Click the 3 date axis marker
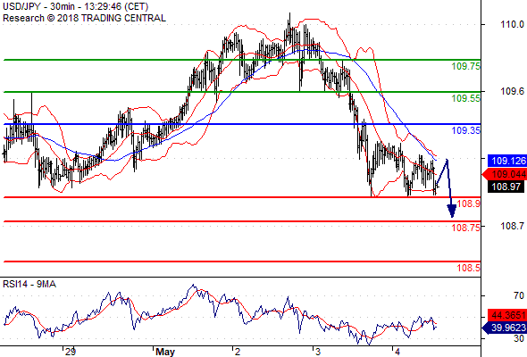The image size is (527, 357). pos(318,352)
